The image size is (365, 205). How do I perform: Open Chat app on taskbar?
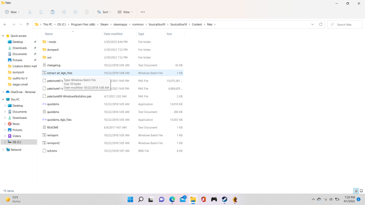tap(162, 200)
